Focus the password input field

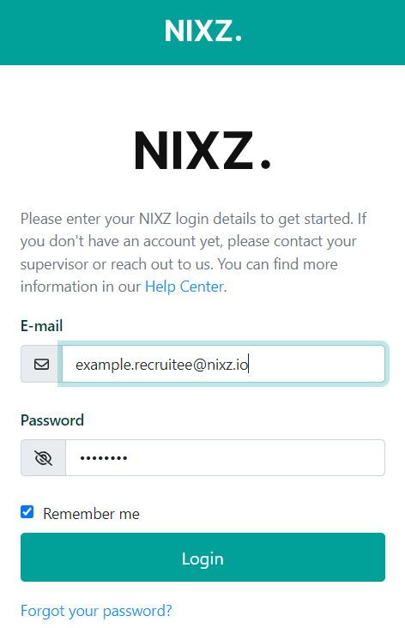pos(225,458)
